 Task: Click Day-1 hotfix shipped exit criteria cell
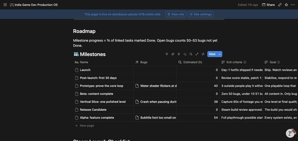click(241, 70)
